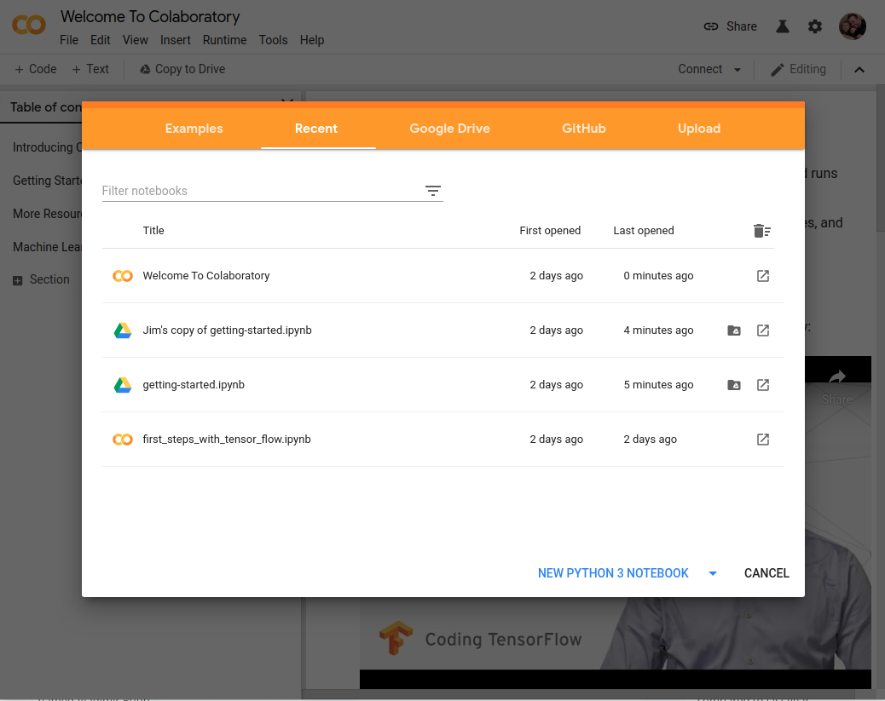
Task: Switch to the GitHub tab
Action: point(583,129)
